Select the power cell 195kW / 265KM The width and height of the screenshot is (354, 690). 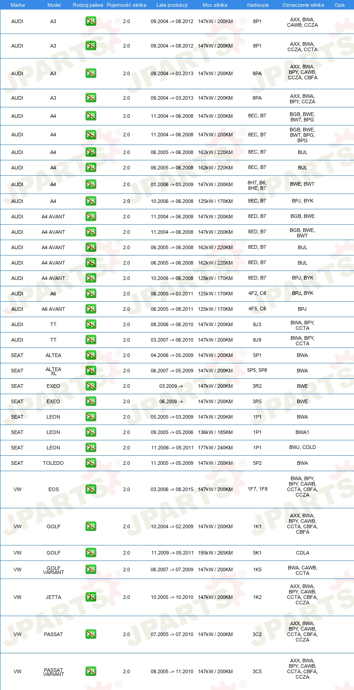pyautogui.click(x=215, y=553)
